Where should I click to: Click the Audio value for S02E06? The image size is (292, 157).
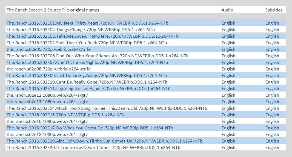coord(228,56)
